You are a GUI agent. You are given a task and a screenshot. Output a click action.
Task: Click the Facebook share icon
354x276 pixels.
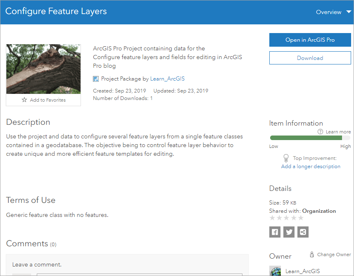click(x=275, y=232)
